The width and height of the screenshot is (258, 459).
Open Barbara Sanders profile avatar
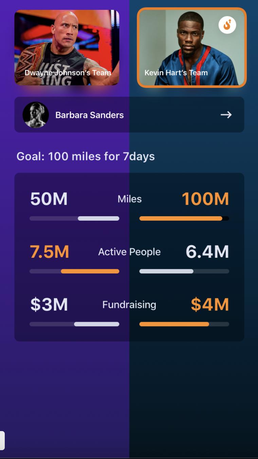36,115
